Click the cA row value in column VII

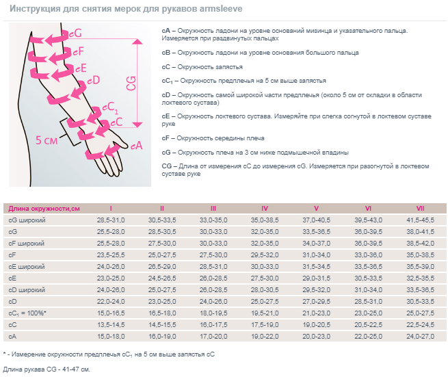(x=420, y=336)
